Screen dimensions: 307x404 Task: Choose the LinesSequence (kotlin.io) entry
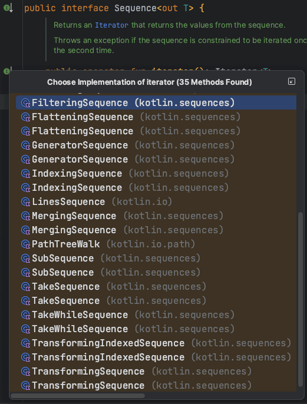pos(156,202)
